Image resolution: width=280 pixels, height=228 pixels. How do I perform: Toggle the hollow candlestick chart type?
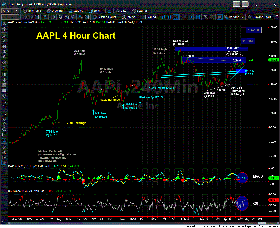pyautogui.click(x=176, y=17)
